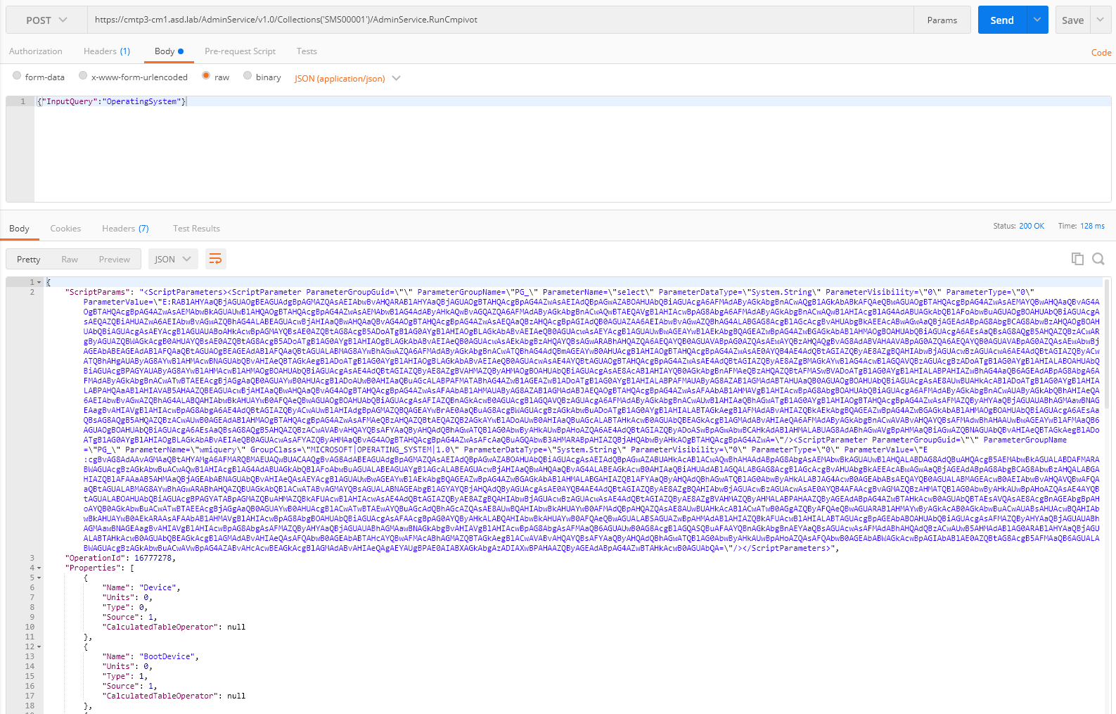Switch to response Cookies tab

pyautogui.click(x=65, y=229)
